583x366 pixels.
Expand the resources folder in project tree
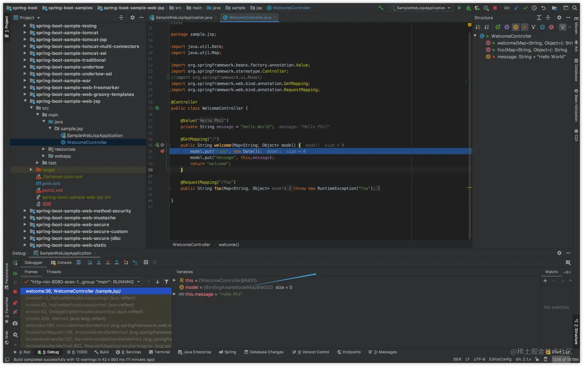pyautogui.click(x=44, y=149)
